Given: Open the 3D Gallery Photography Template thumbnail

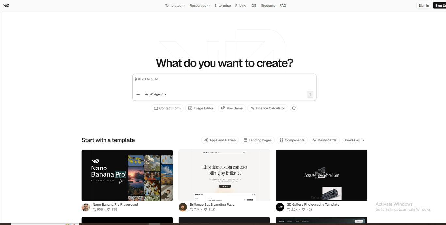Looking at the screenshot, I should 321,175.
